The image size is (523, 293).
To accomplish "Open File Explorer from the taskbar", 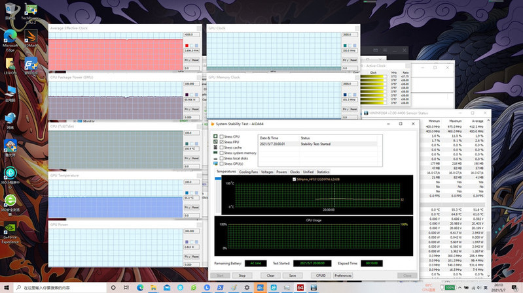I will tap(153, 288).
